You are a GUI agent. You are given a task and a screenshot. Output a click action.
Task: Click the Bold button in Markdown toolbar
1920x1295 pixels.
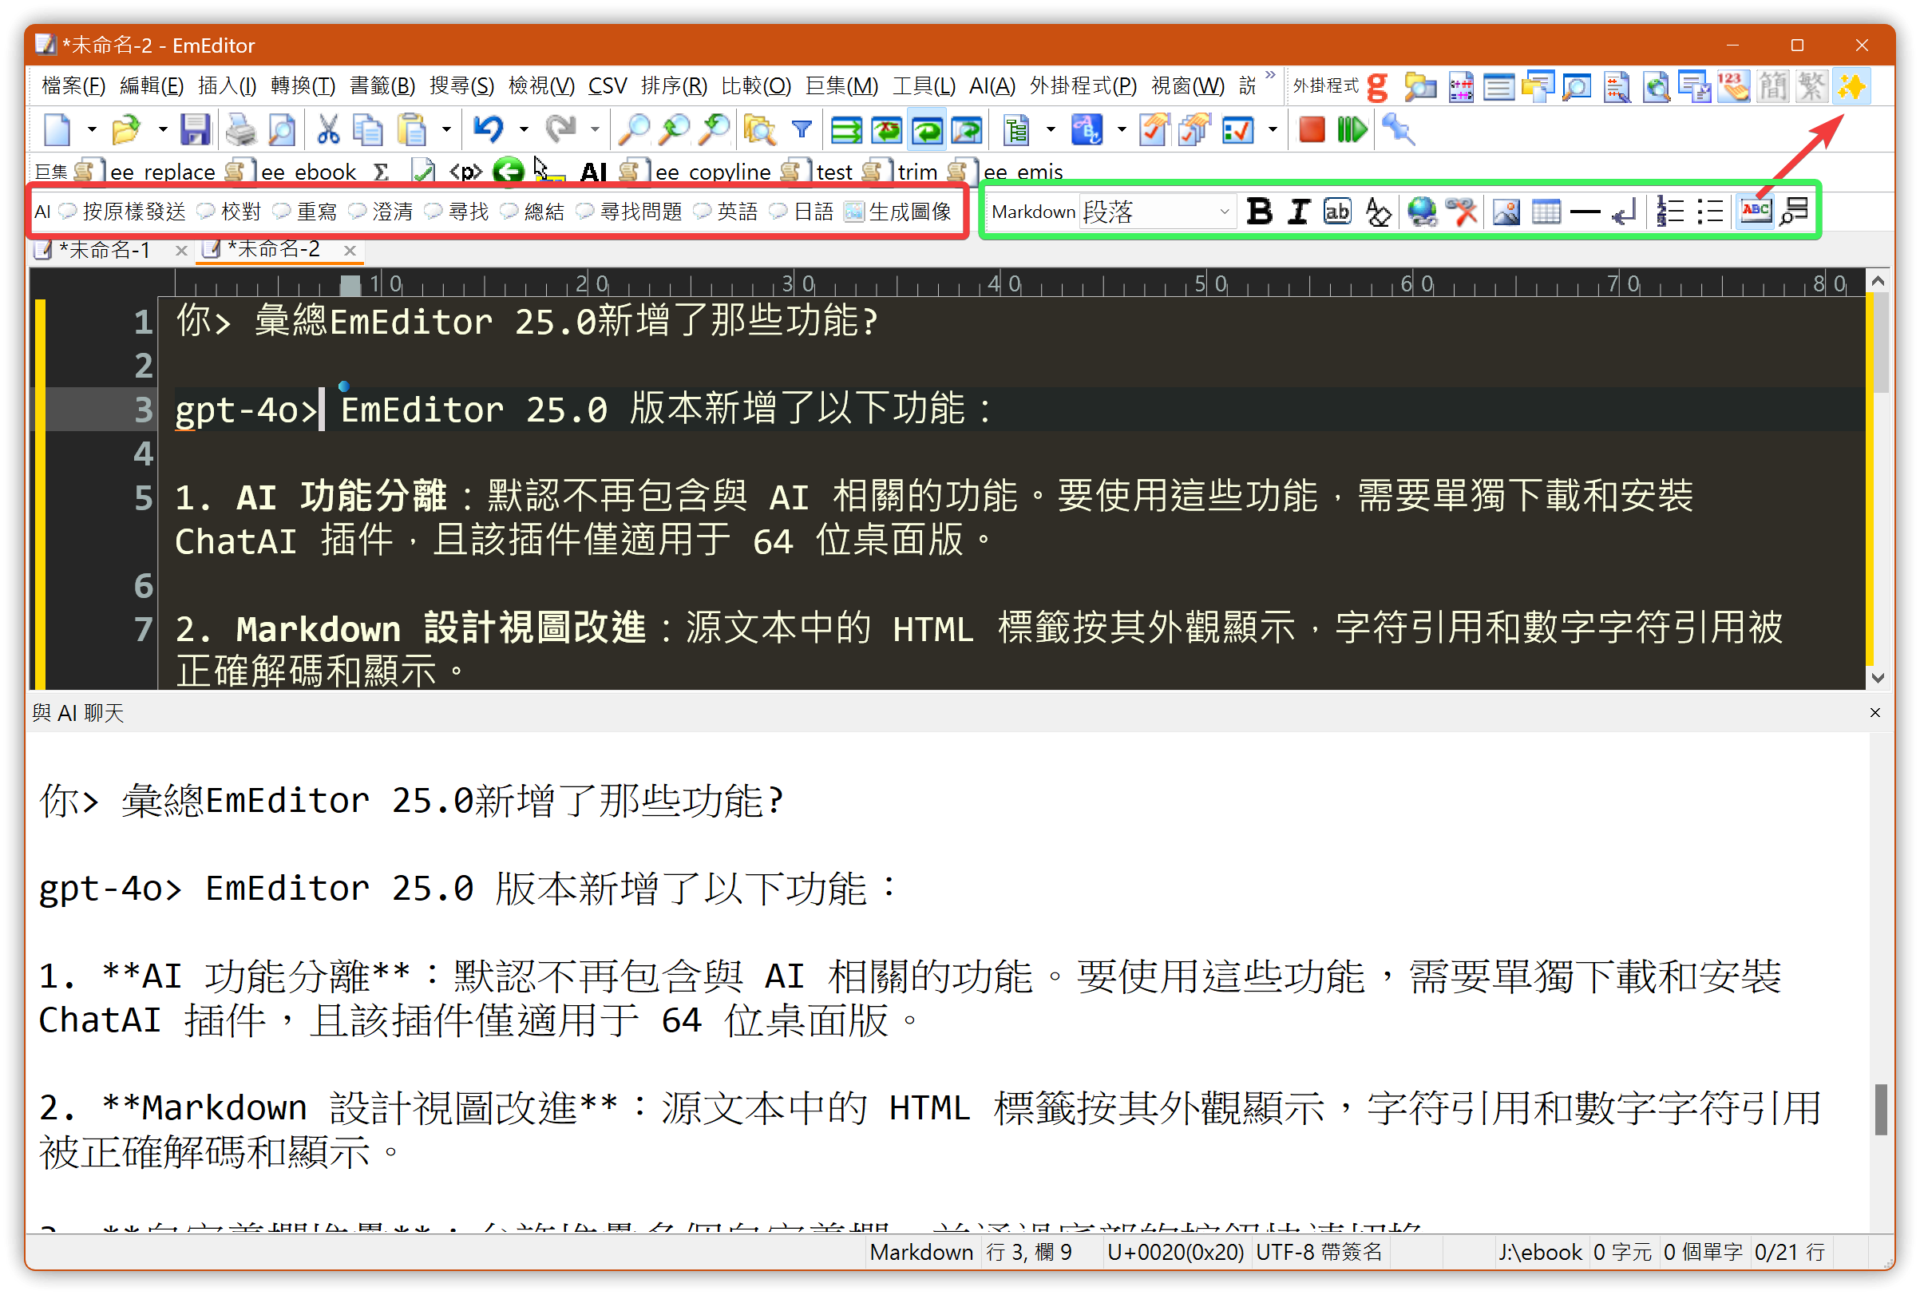1257,212
